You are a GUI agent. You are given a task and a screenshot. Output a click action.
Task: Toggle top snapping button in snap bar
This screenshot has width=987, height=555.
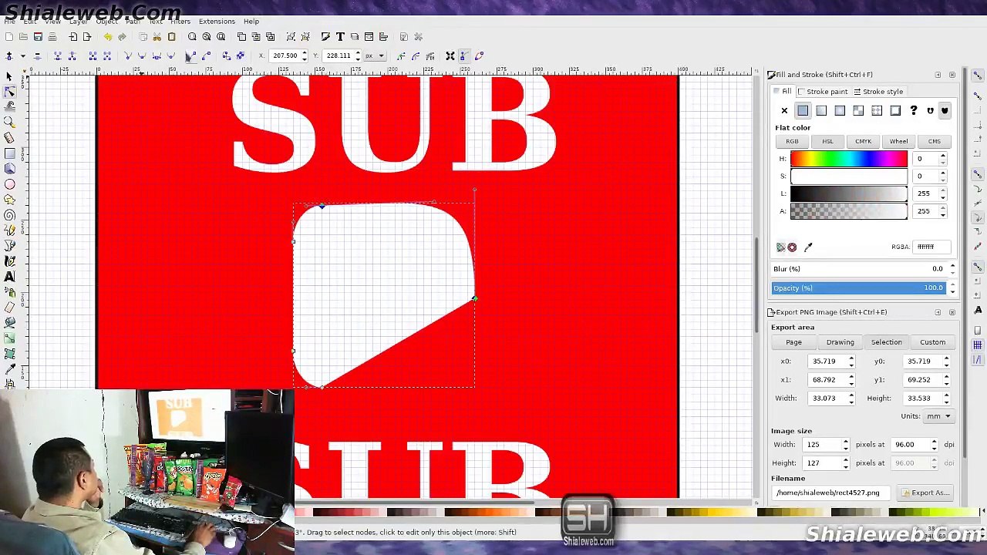(x=977, y=75)
